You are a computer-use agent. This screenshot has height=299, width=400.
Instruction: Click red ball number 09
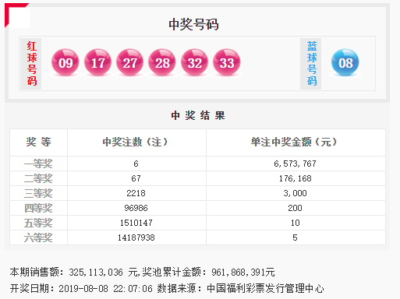[x=65, y=62]
